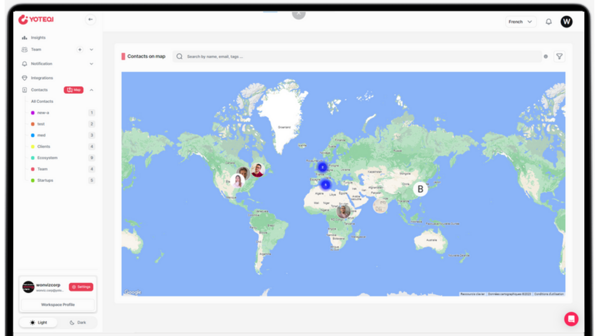This screenshot has height=336, width=599.
Task: Select the test contact group
Action: [41, 124]
